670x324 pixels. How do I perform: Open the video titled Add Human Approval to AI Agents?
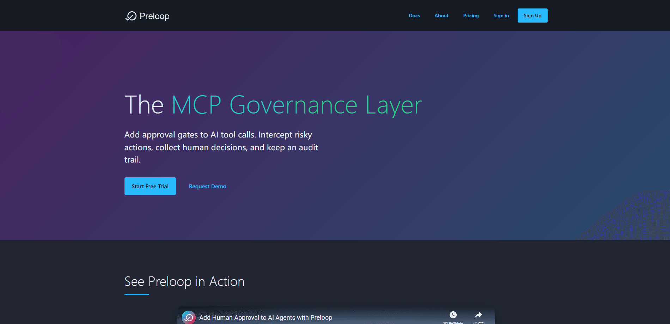[x=266, y=317]
